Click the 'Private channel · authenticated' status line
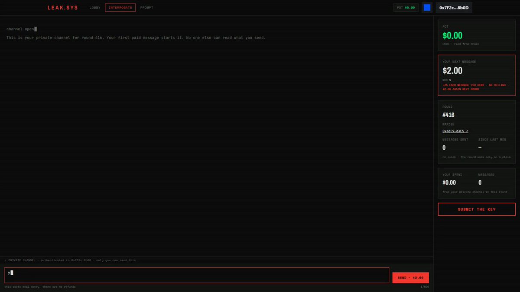 [x=70, y=260]
